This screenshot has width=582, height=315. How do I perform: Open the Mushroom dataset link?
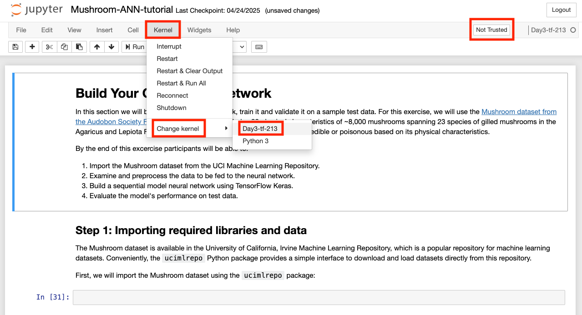tap(519, 112)
